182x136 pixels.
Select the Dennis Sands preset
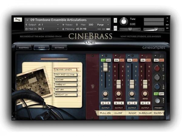click(x=66, y=70)
